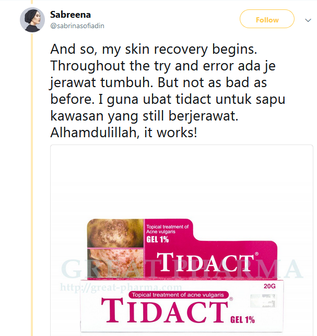Click the great-pharma.com watermark URL
The height and width of the screenshot is (336, 317).
[121, 287]
